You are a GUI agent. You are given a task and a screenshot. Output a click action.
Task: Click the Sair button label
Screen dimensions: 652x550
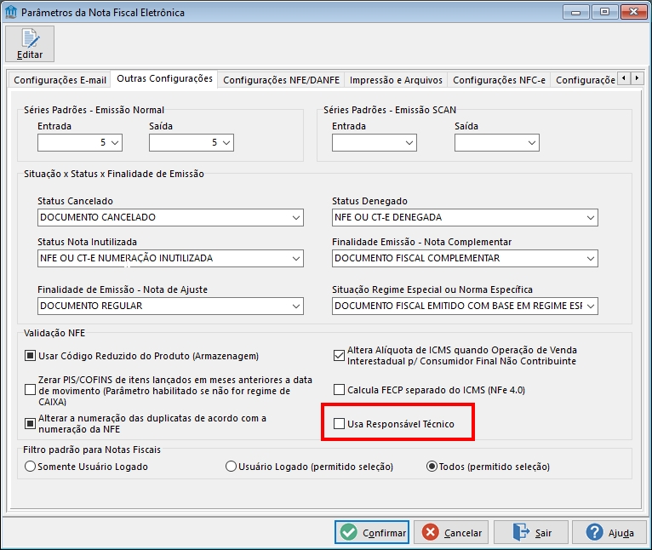(543, 533)
